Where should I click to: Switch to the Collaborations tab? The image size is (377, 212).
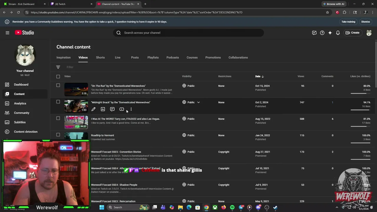(x=238, y=57)
